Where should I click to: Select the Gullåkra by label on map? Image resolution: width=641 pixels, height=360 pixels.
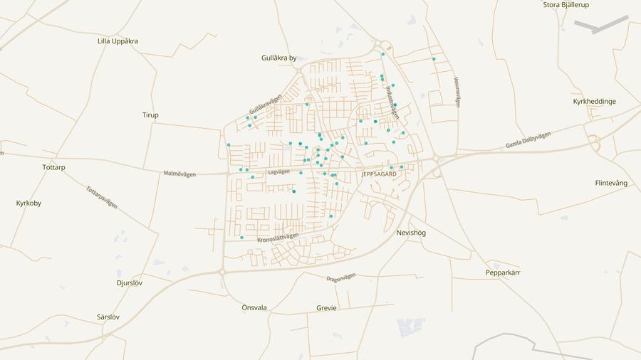278,58
